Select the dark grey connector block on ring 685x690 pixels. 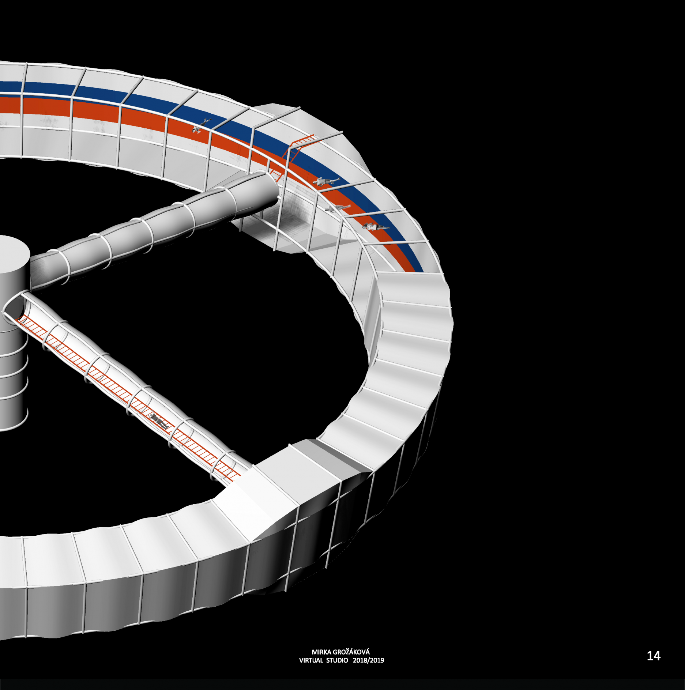[x=329, y=457]
